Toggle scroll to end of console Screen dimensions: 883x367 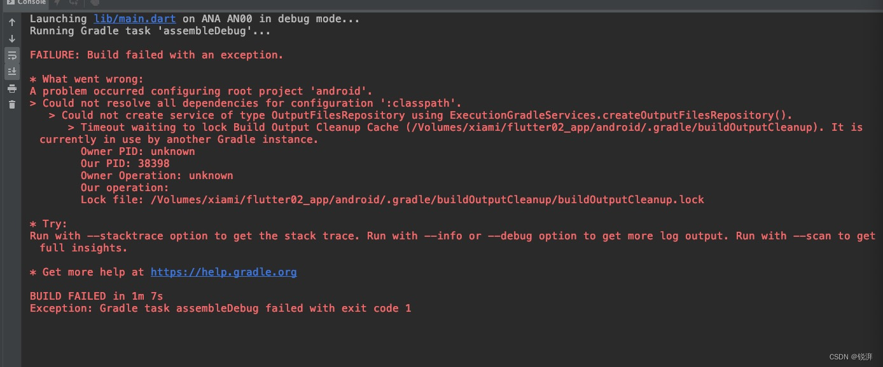tap(11, 72)
